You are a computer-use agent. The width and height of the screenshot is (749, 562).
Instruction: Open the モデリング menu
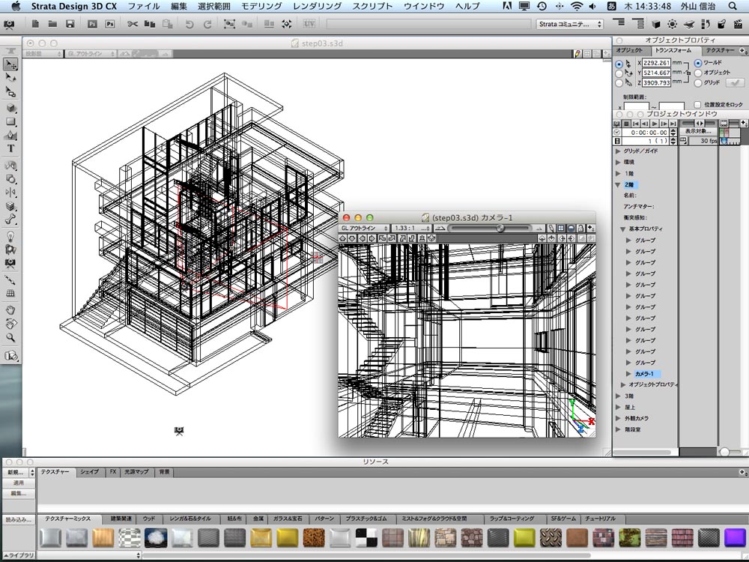click(x=261, y=6)
